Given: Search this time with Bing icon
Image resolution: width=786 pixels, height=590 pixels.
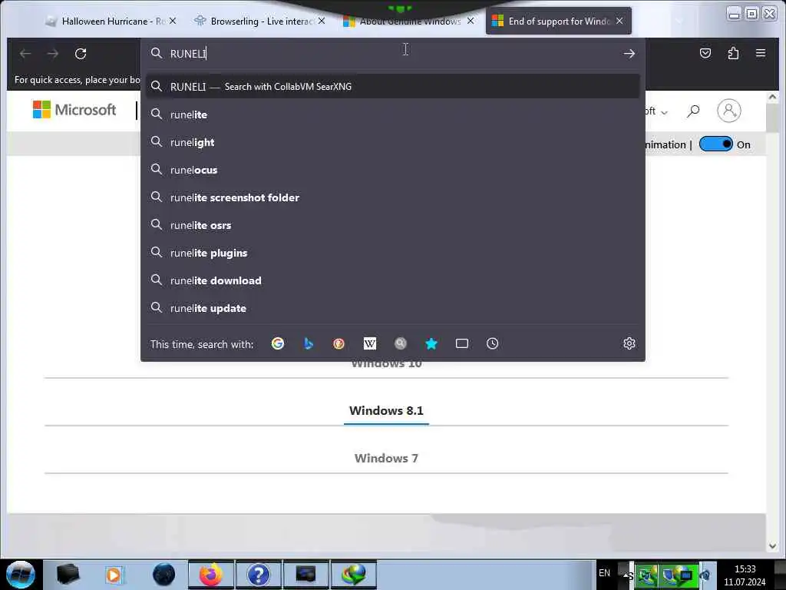Looking at the screenshot, I should pos(309,343).
